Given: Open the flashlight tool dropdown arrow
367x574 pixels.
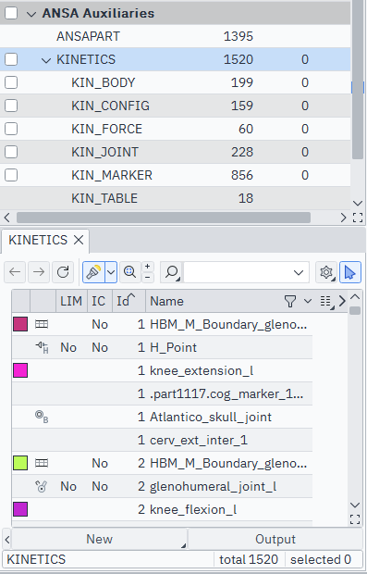Looking at the screenshot, I should coord(111,272).
